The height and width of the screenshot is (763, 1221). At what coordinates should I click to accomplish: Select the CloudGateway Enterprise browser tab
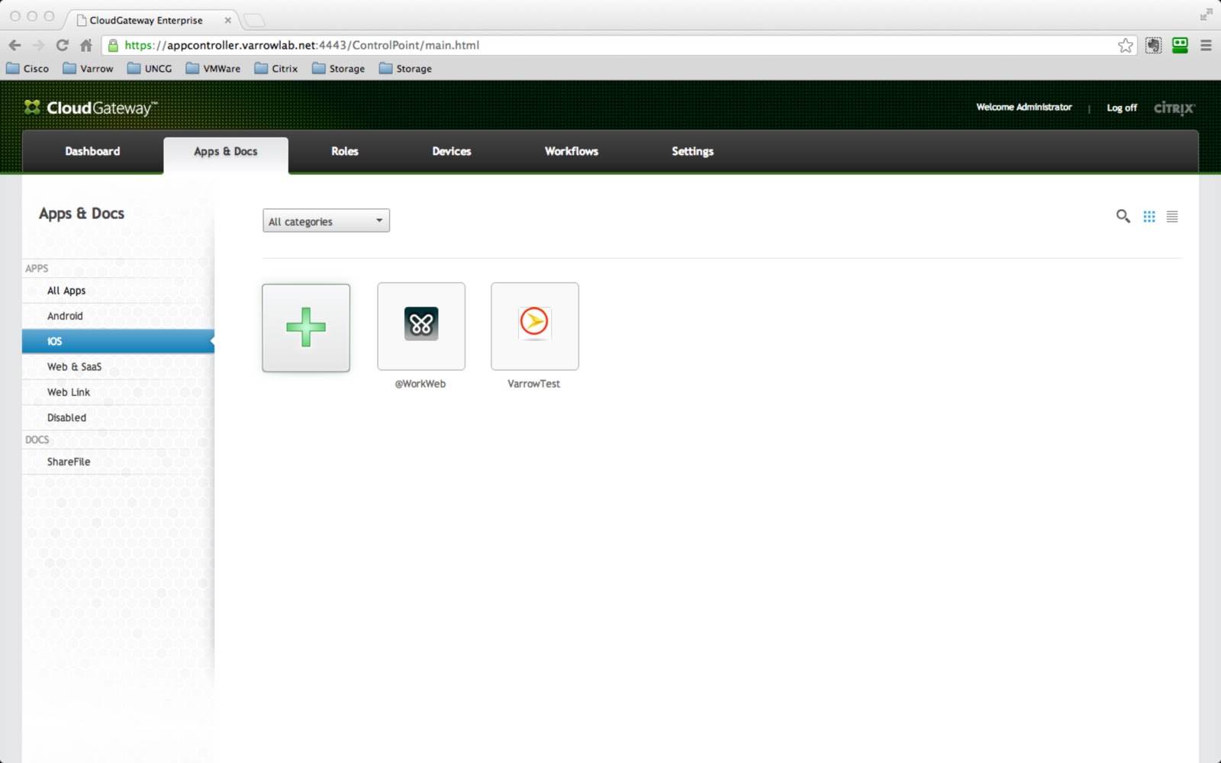(x=150, y=20)
